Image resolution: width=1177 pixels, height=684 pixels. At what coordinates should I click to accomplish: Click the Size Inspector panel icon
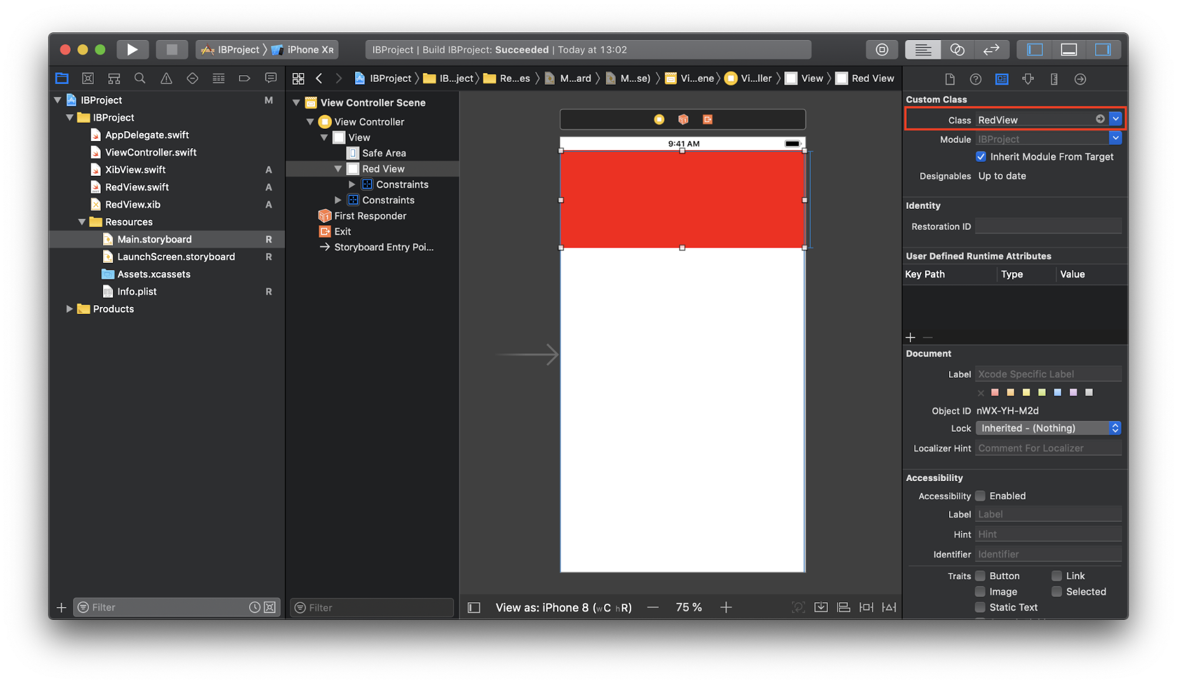(x=1055, y=79)
